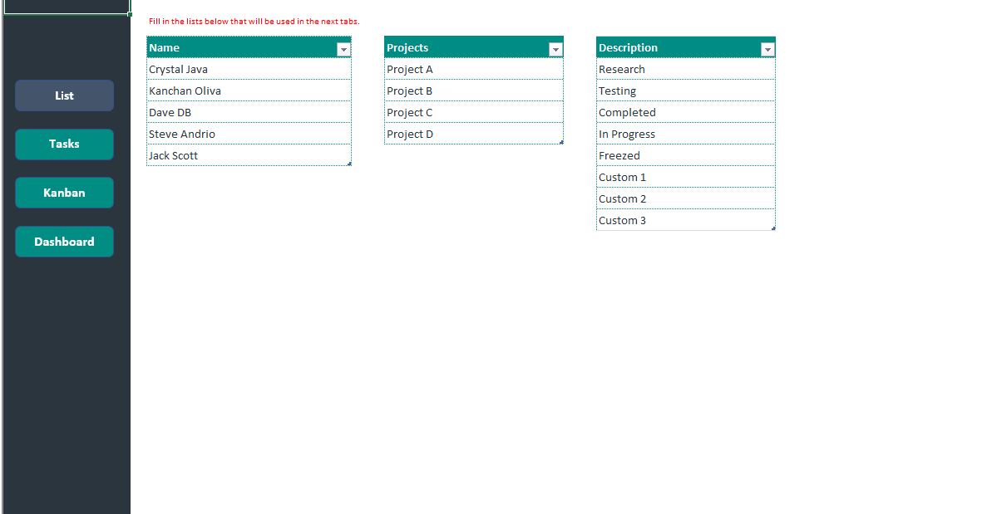Open the Projects column filter dropdown

pyautogui.click(x=555, y=49)
